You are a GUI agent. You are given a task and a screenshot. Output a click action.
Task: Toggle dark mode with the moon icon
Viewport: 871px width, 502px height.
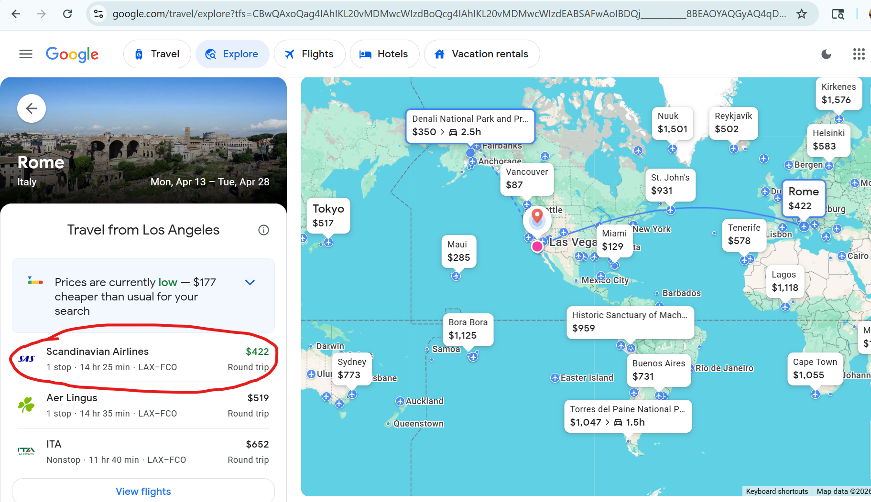(826, 54)
